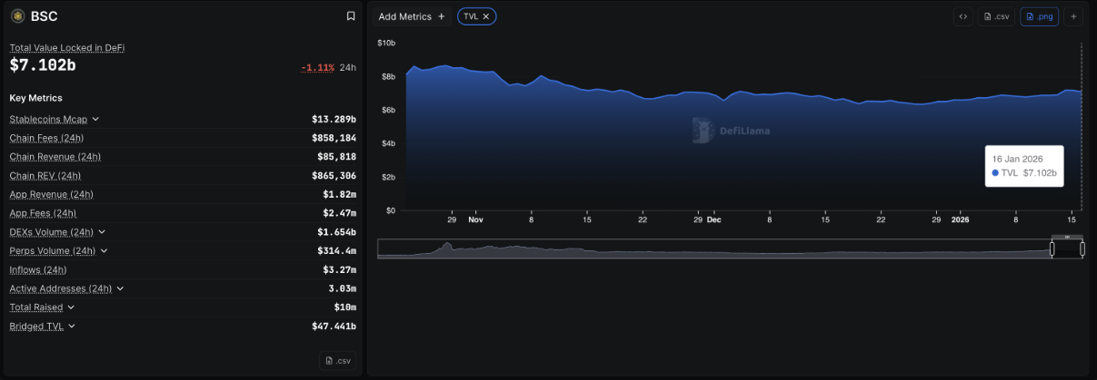The height and width of the screenshot is (380, 1097).
Task: Export the chart as .png
Action: (1039, 16)
